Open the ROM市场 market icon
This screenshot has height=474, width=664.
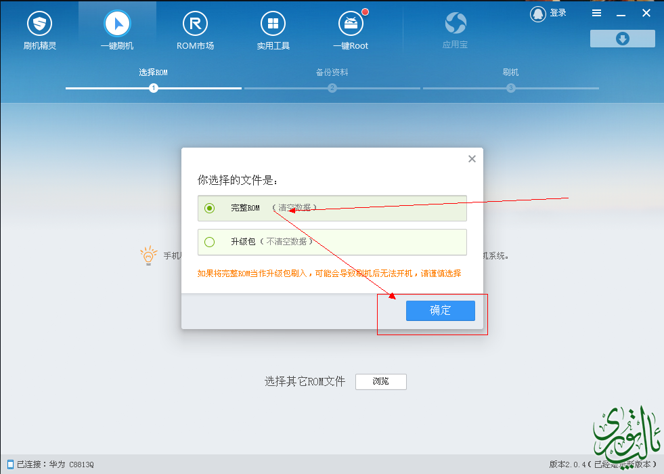pyautogui.click(x=195, y=24)
